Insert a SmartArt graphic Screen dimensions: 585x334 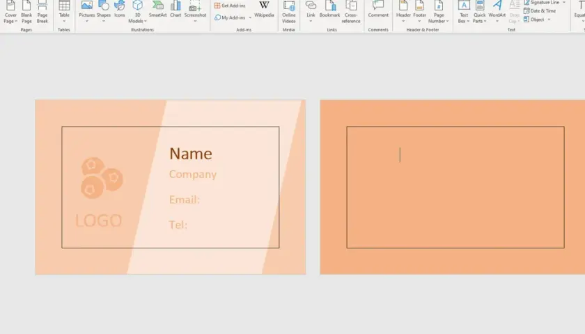coord(158,9)
